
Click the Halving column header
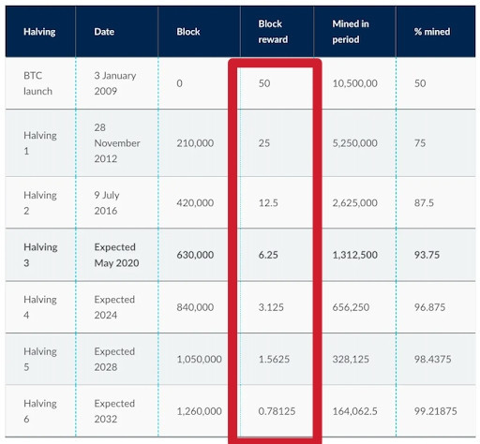[x=39, y=32]
